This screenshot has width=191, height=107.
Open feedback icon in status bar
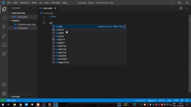[x=182, y=100]
